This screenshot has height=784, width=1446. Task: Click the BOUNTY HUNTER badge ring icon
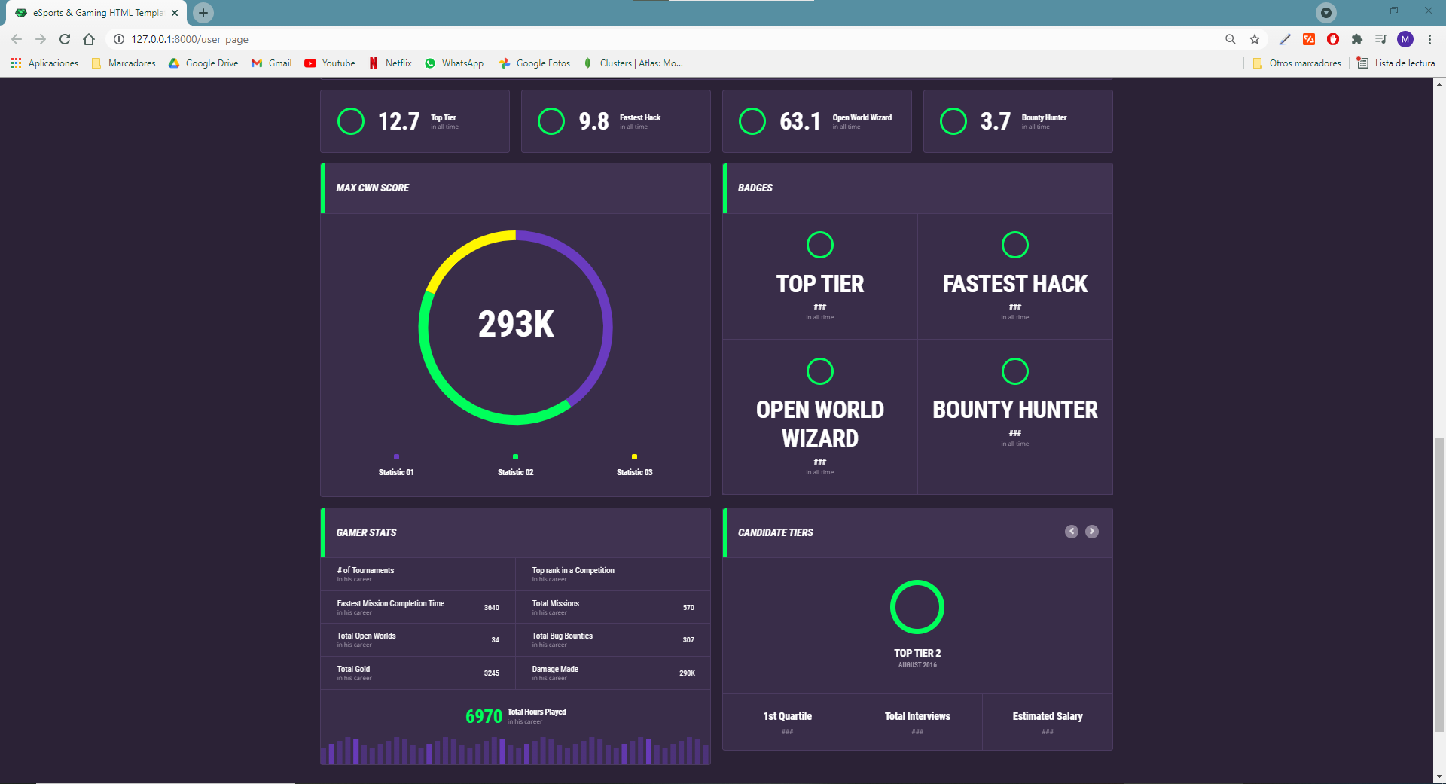point(1015,371)
